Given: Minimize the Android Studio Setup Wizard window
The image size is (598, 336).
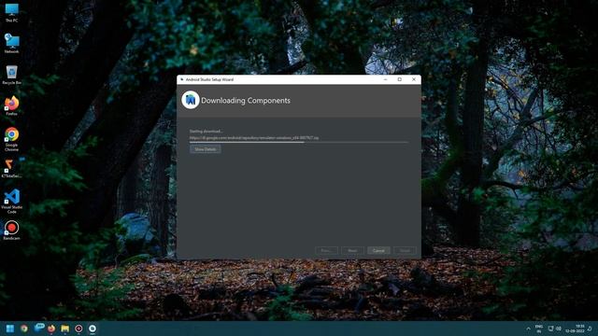Looking at the screenshot, I should pyautogui.click(x=385, y=79).
